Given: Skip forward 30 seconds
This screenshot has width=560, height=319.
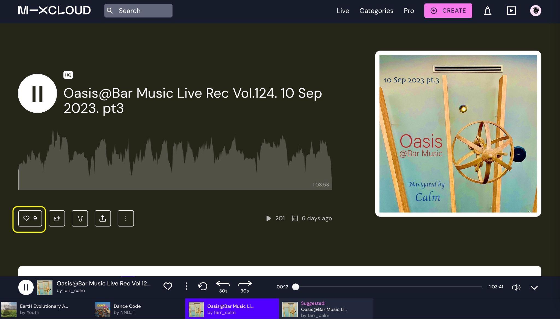Looking at the screenshot, I should pyautogui.click(x=245, y=287).
